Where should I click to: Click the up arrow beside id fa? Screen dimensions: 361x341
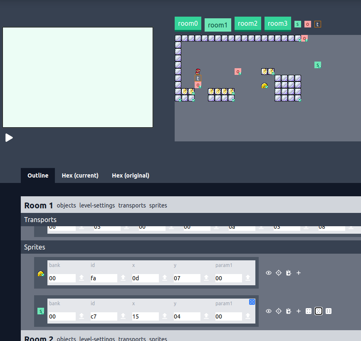coord(123,278)
